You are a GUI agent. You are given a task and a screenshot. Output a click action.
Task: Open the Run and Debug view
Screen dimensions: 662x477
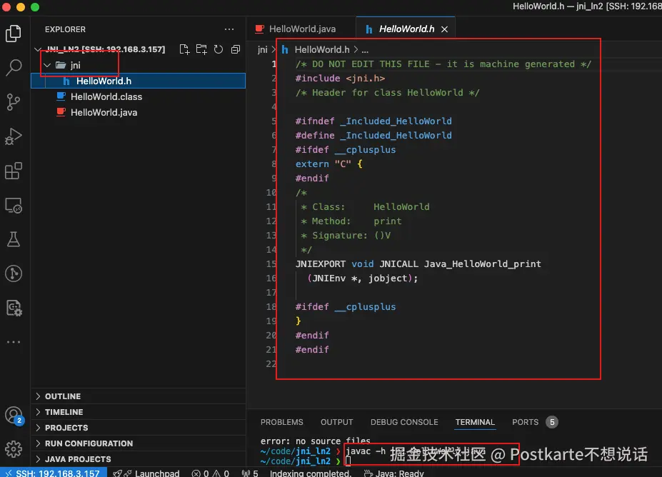[14, 136]
